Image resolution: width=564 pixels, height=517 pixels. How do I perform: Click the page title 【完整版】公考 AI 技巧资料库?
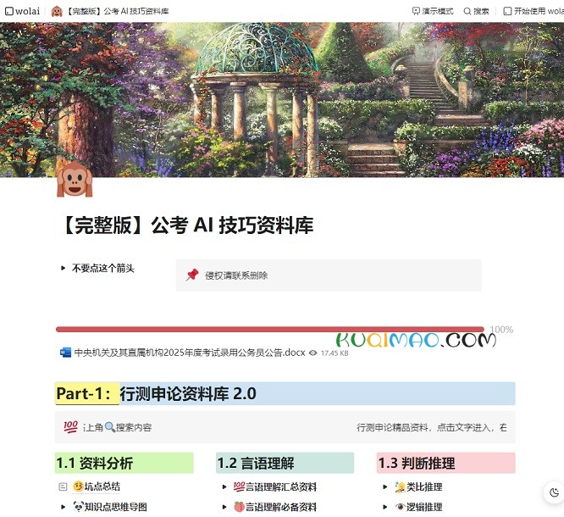[x=187, y=225]
